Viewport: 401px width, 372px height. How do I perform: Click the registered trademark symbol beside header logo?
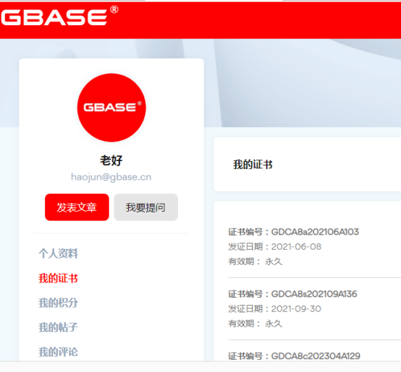[x=114, y=9]
